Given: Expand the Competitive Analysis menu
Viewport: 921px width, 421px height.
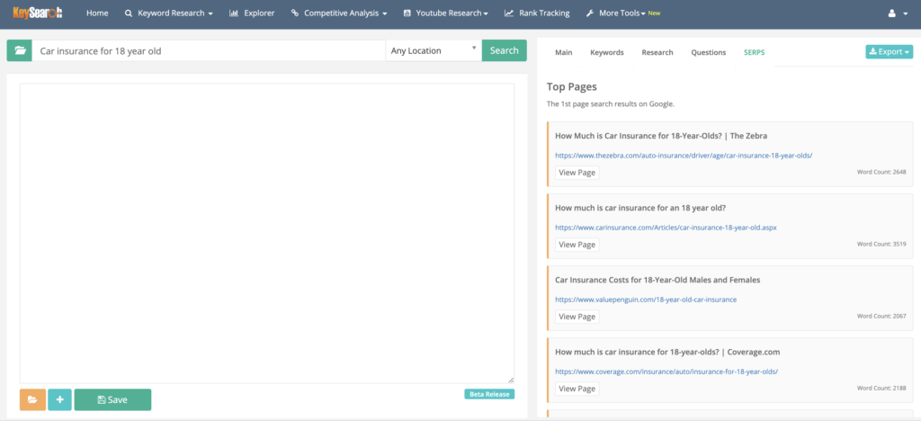Looking at the screenshot, I should pyautogui.click(x=339, y=13).
